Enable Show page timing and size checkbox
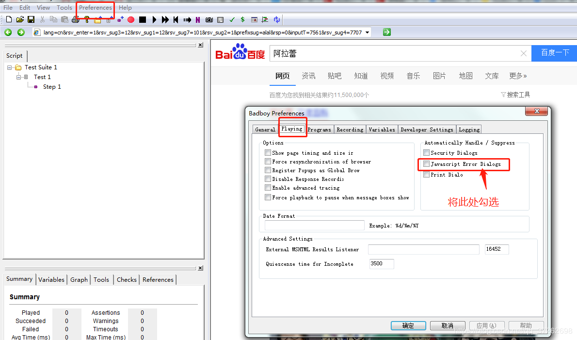 tap(268, 152)
